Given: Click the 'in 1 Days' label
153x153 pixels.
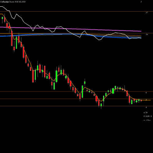Looking at the screenshot, I should pos(147,120).
